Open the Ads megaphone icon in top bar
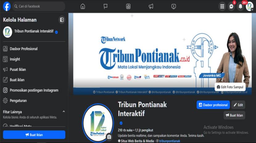Image resolution: width=256 pixels, height=143 pixels. [151, 6]
